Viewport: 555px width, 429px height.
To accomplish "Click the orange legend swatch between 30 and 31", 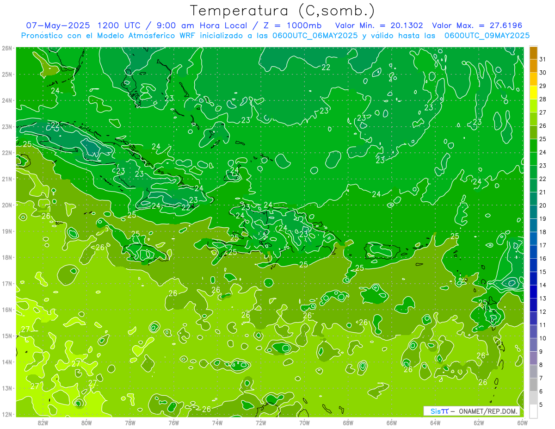I will (533, 66).
